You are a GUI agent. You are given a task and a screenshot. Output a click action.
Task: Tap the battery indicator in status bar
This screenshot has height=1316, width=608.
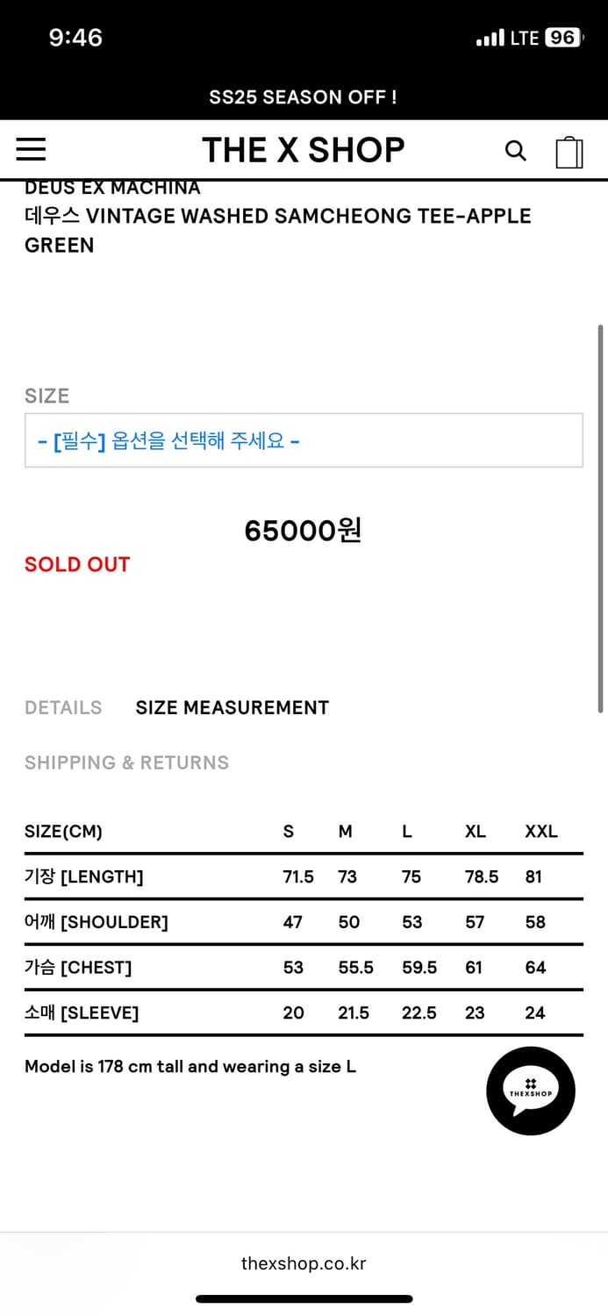(x=562, y=38)
